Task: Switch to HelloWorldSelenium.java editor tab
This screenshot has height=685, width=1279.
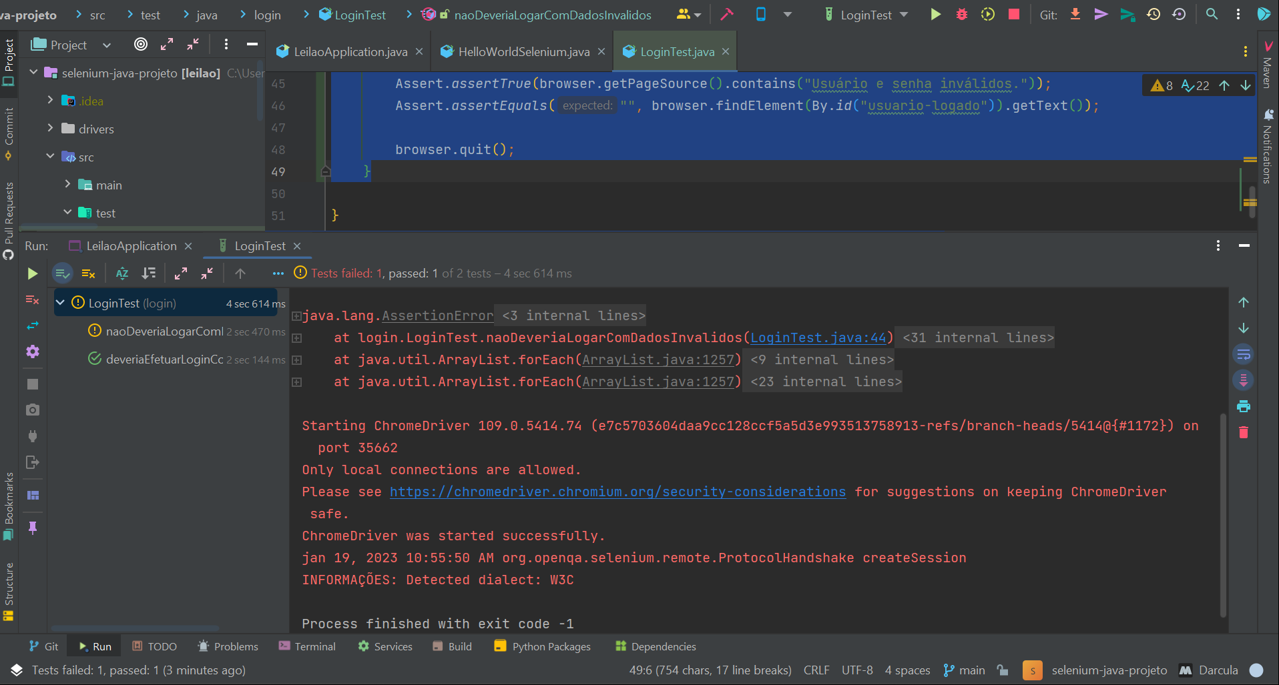Action: click(523, 52)
